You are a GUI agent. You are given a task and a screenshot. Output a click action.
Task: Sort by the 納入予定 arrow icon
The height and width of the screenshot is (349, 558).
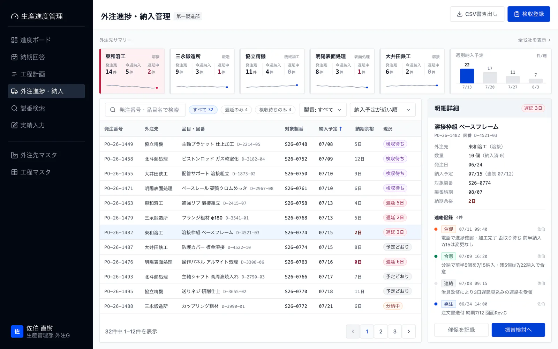pos(341,129)
